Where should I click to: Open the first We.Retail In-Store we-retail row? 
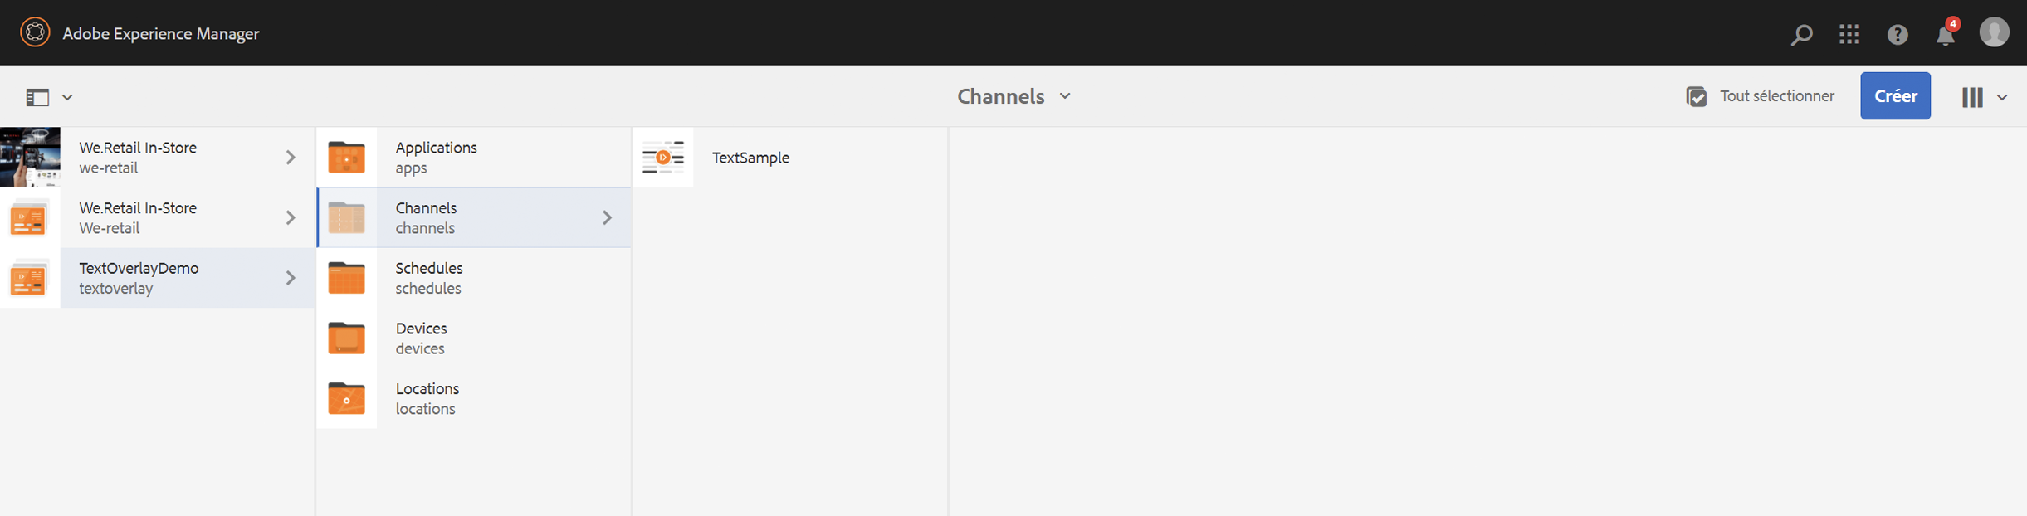(x=157, y=157)
